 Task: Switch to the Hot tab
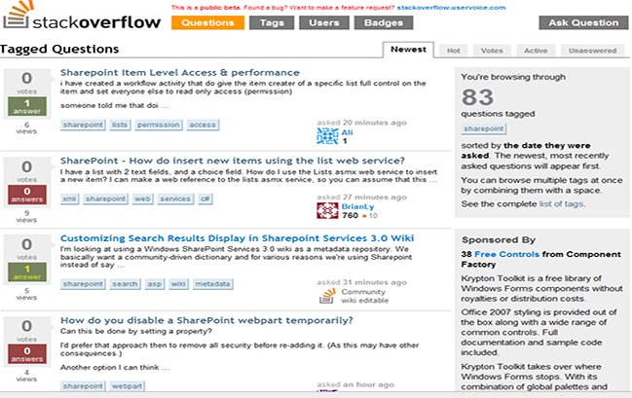[x=454, y=51]
